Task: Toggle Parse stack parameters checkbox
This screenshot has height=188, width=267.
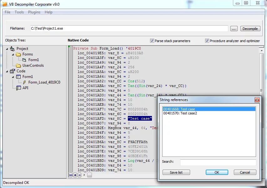Action: 152,41
